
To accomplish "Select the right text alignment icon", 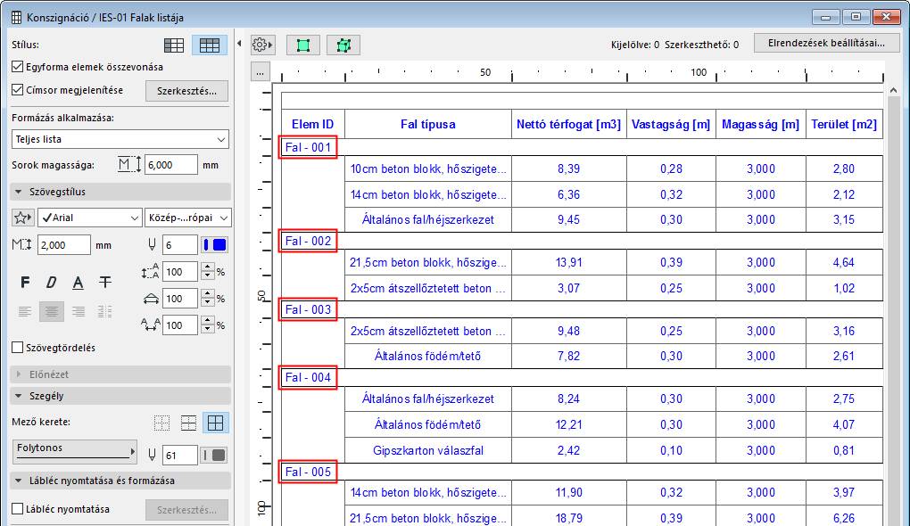I will [x=79, y=311].
